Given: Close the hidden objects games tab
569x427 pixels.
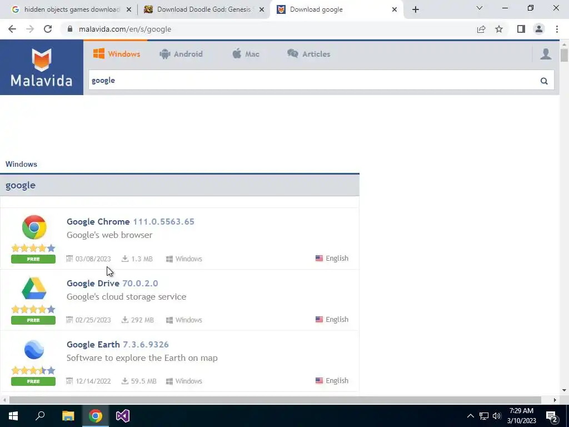Looking at the screenshot, I should 128,10.
